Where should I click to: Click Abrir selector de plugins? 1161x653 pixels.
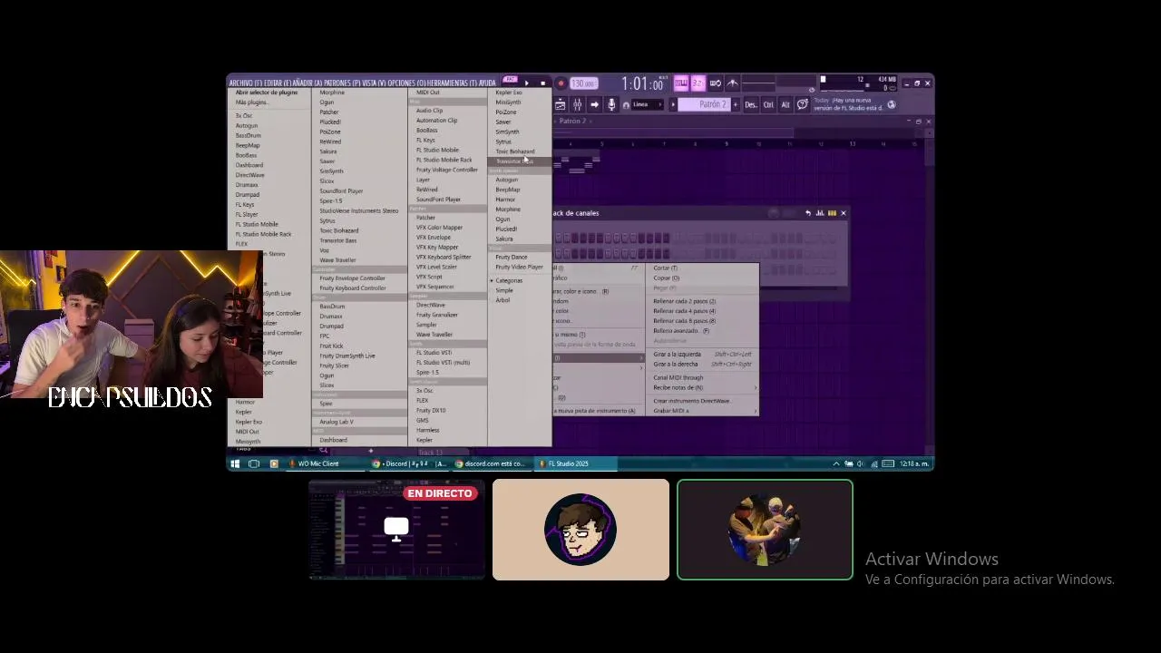point(267,93)
